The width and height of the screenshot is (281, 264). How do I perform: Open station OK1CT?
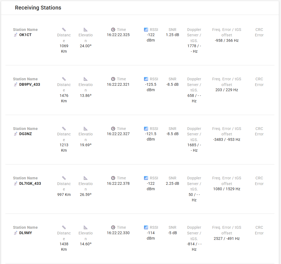[x=25, y=35]
